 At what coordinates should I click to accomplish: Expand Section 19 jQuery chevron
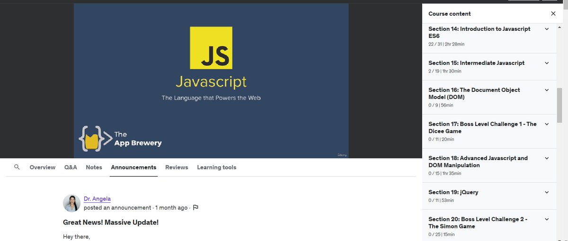(x=547, y=192)
